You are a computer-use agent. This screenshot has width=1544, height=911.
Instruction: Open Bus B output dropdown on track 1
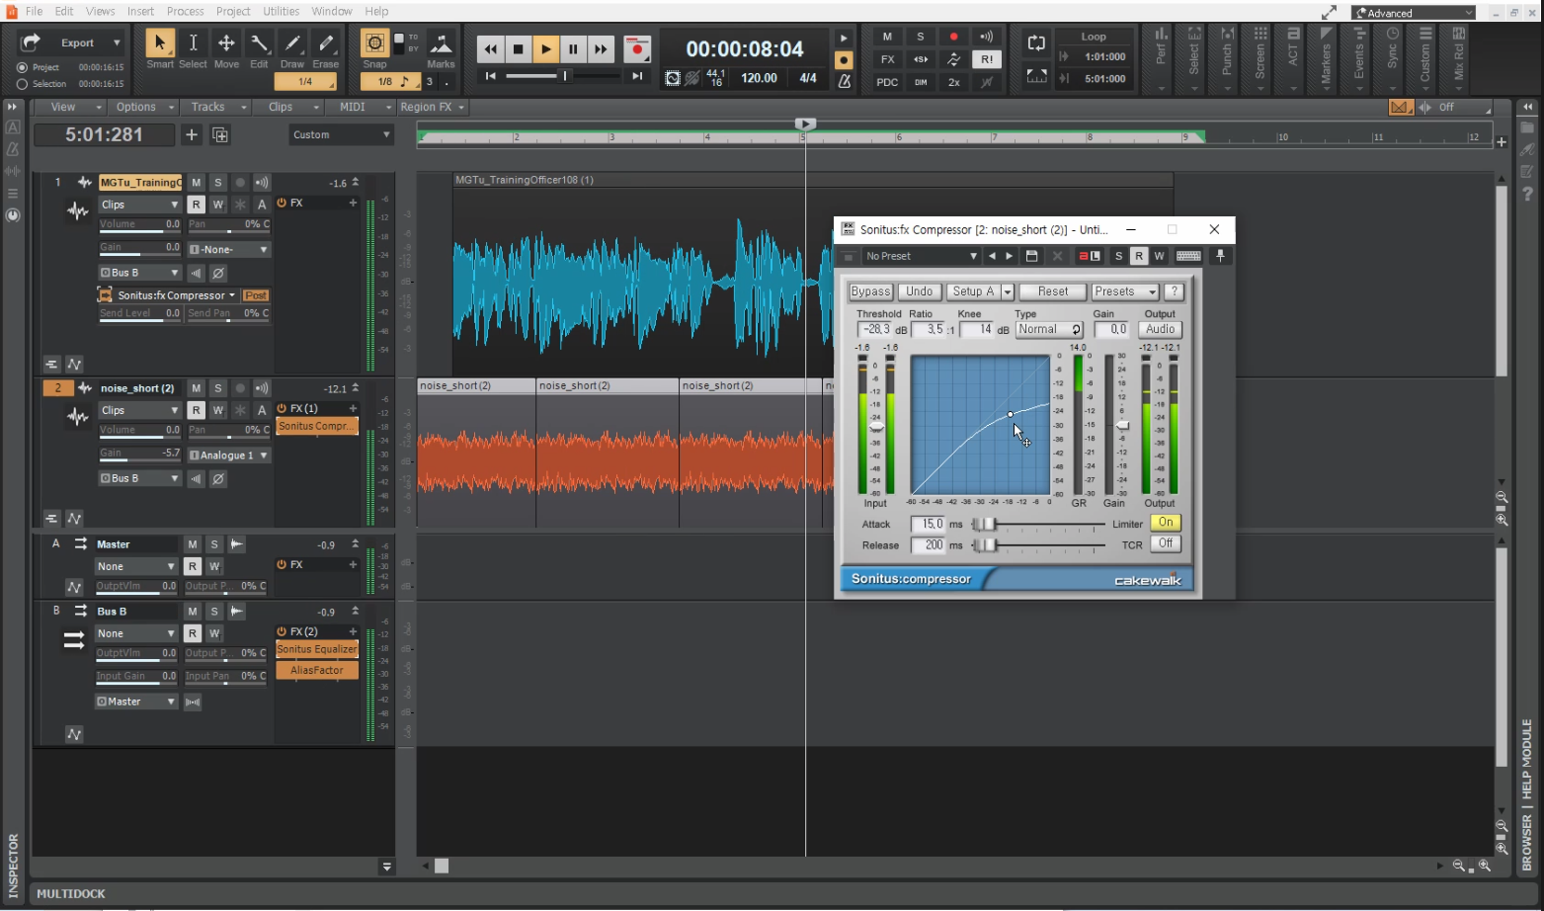[139, 273]
